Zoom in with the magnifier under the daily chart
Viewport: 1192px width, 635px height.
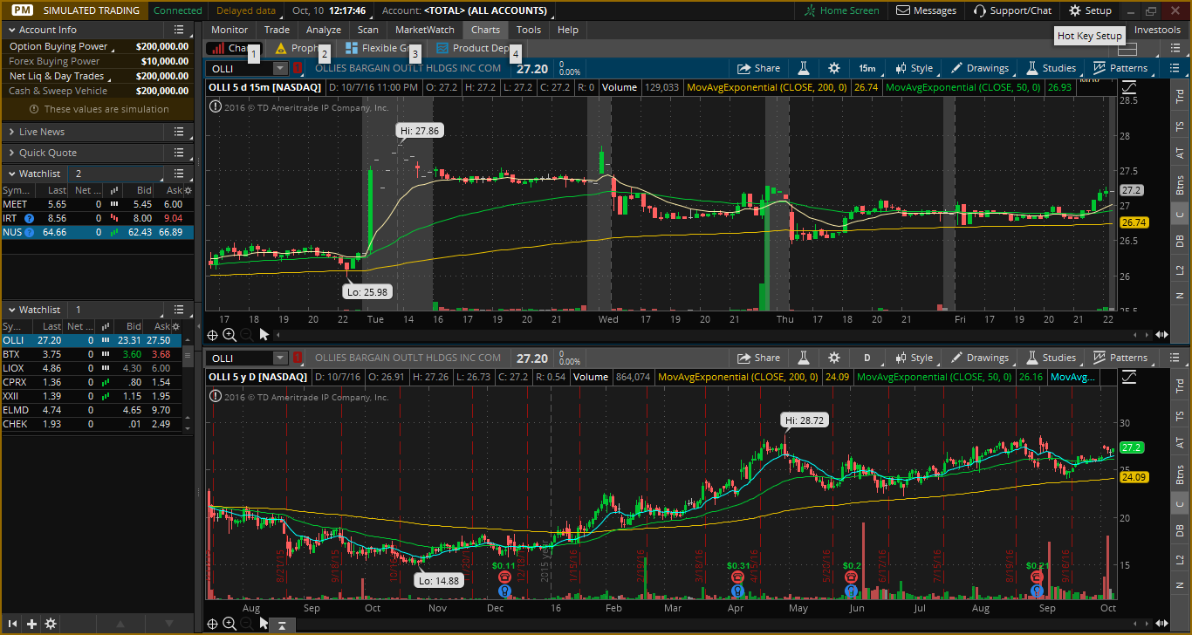229,623
